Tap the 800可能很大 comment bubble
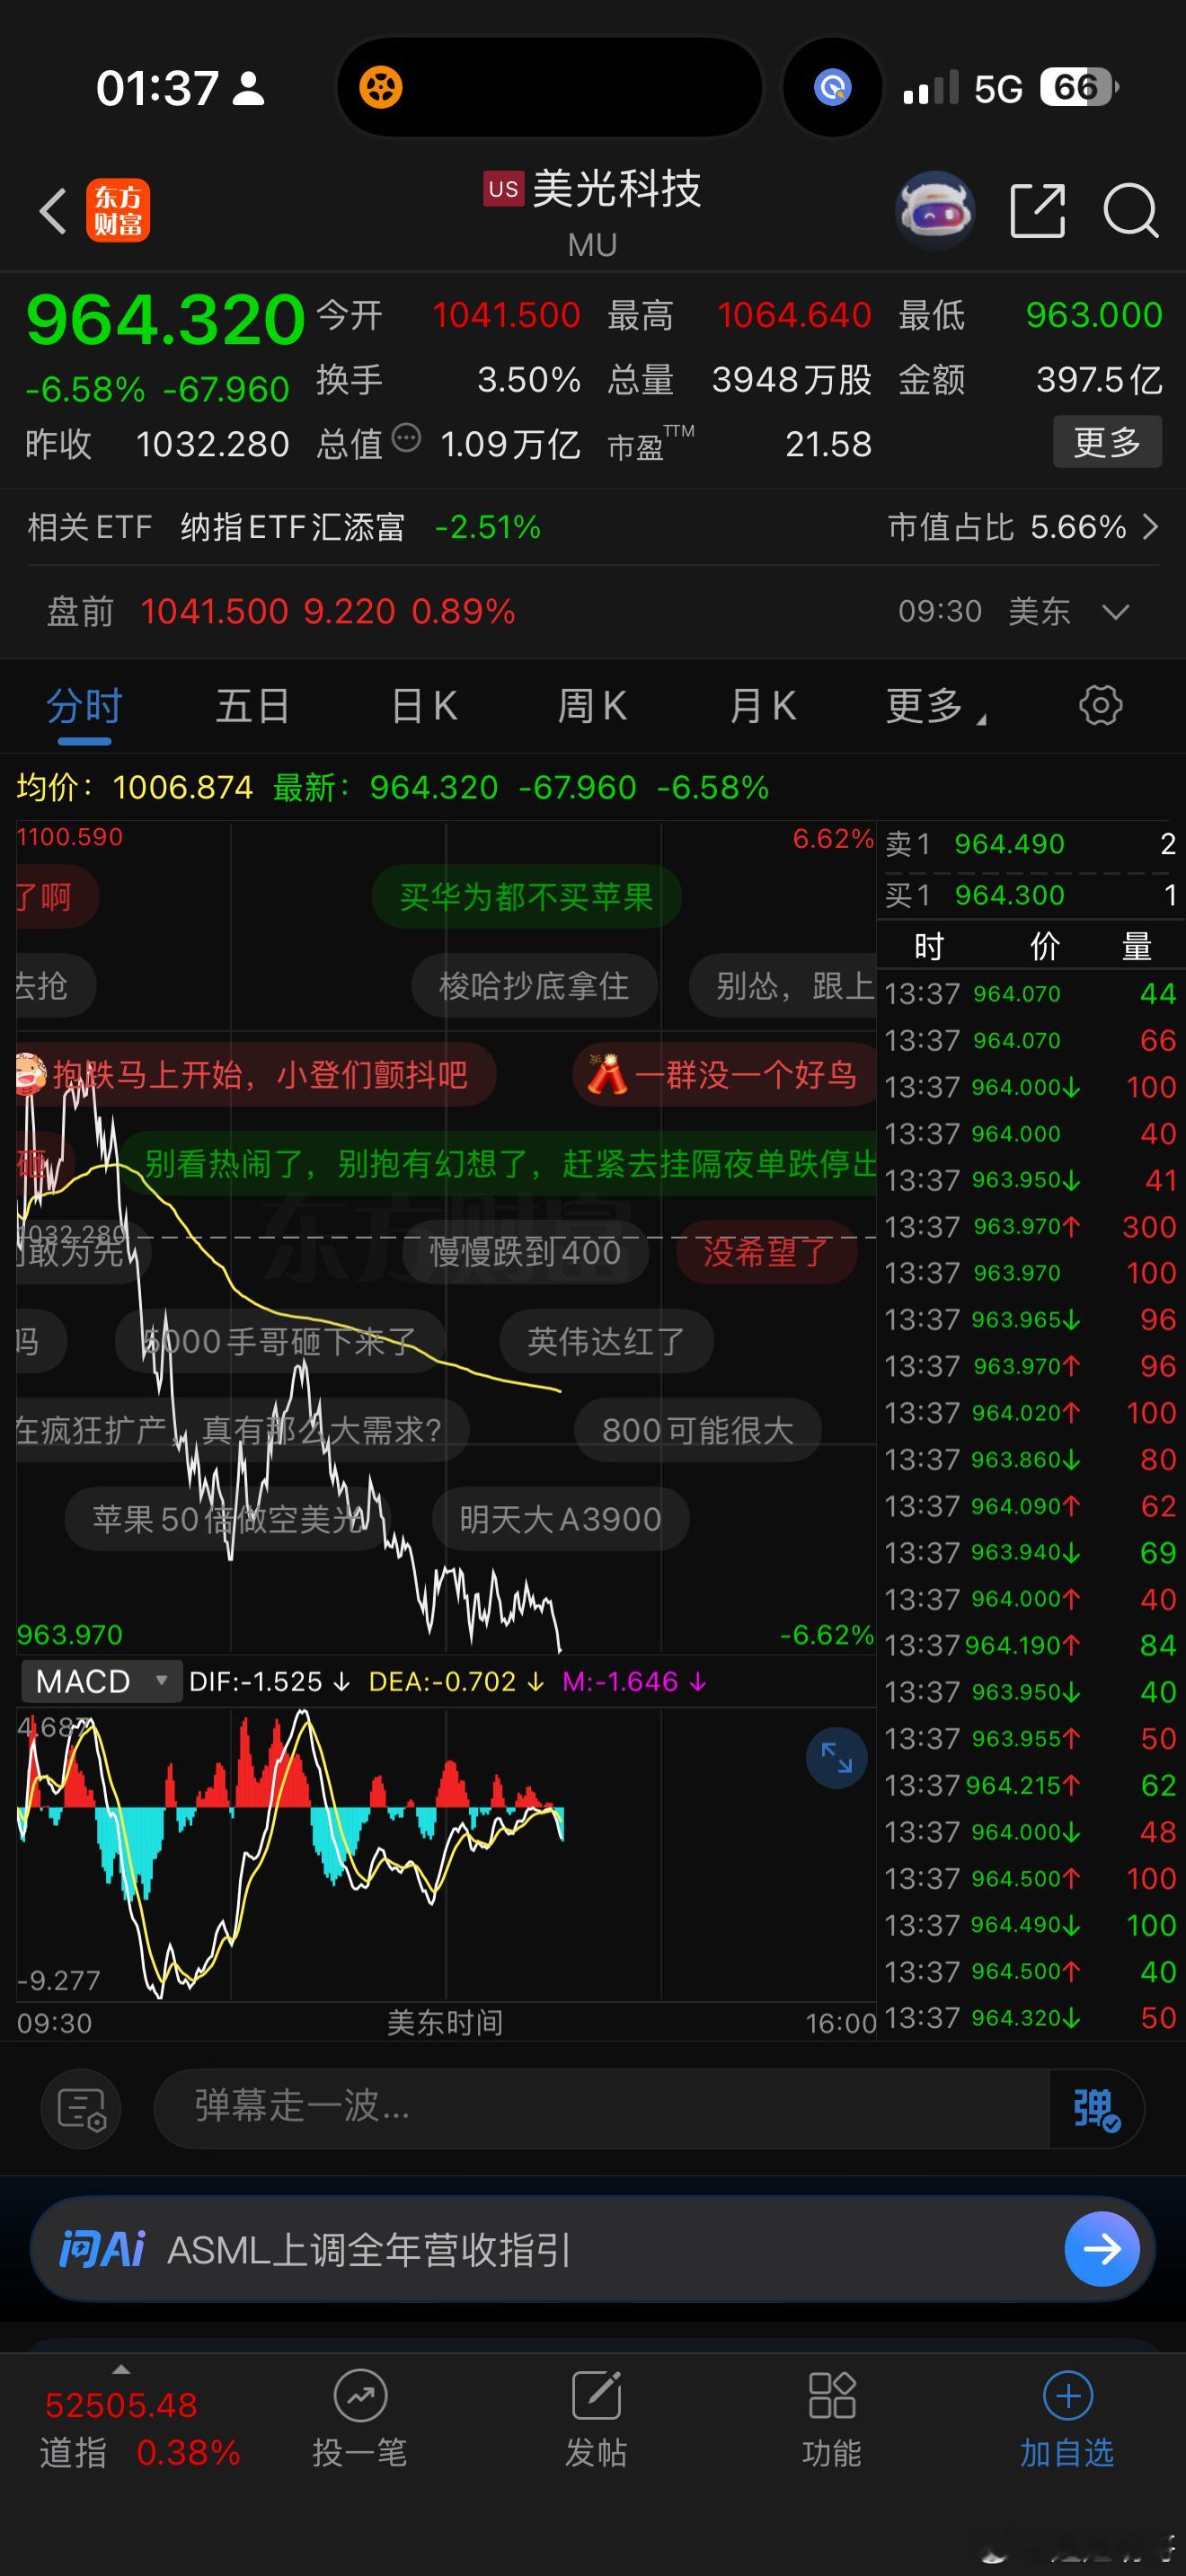Viewport: 1186px width, 2576px height. (698, 1430)
